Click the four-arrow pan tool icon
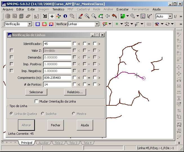This screenshot has width=184, height=152. click(59, 16)
